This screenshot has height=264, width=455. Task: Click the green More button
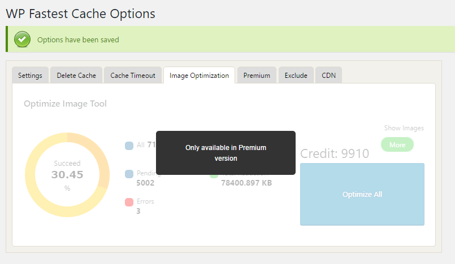coord(397,145)
